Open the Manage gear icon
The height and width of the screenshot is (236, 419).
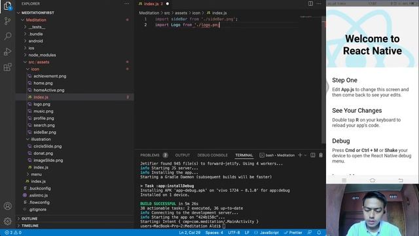[x=7, y=222]
